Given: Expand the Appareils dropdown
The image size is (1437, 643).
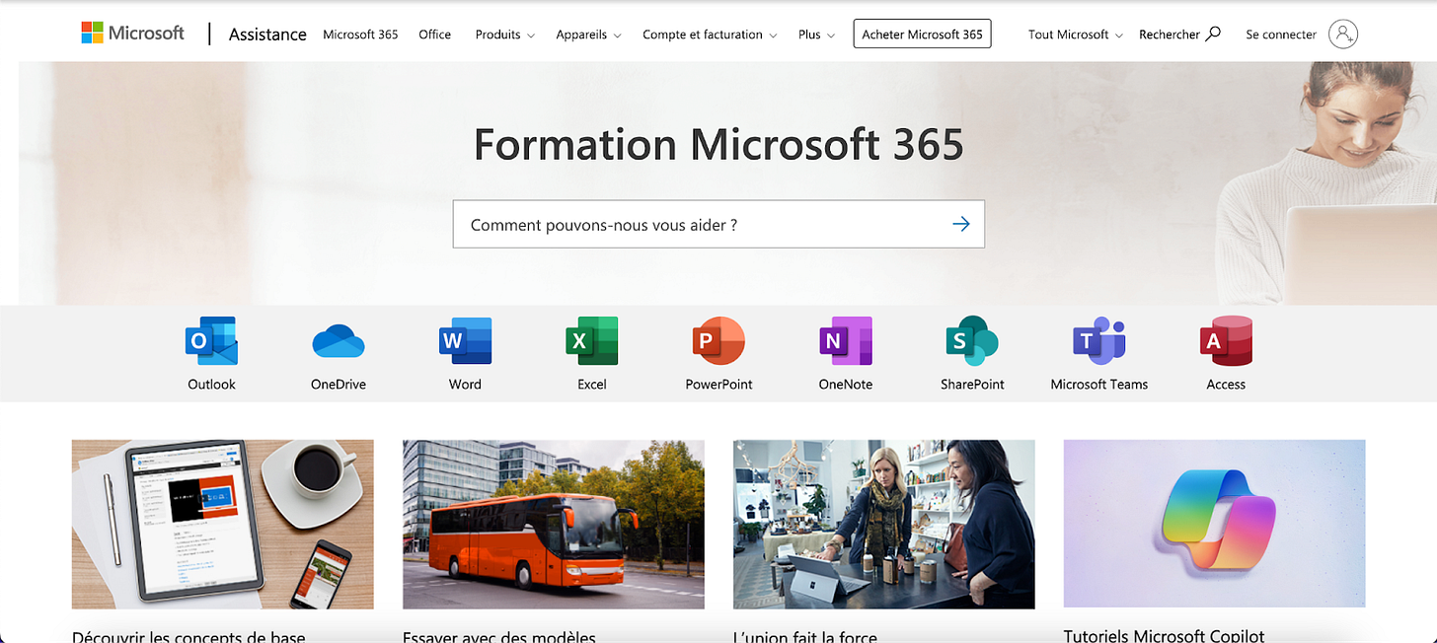Looking at the screenshot, I should tap(588, 35).
